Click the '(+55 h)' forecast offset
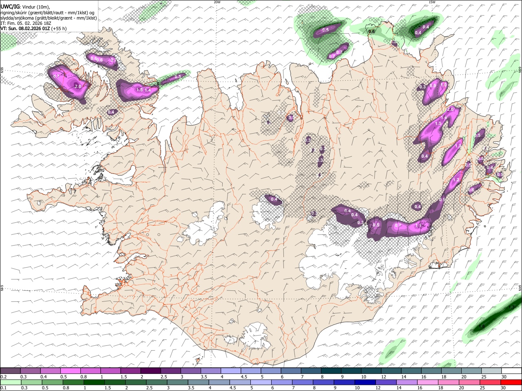Image resolution: width=522 pixels, height=391 pixels. [x=59, y=29]
